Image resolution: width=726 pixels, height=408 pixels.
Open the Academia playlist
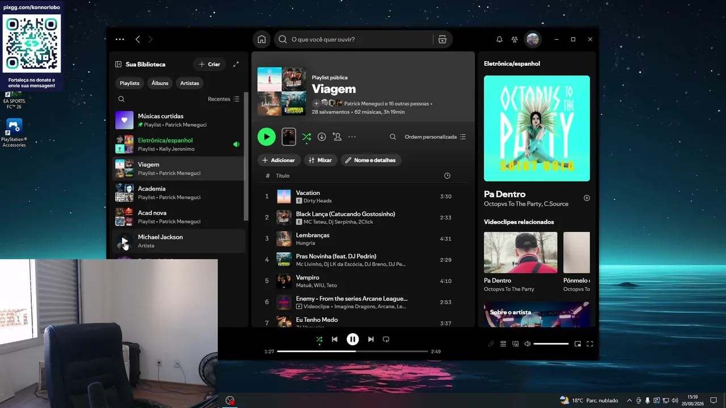(x=178, y=193)
